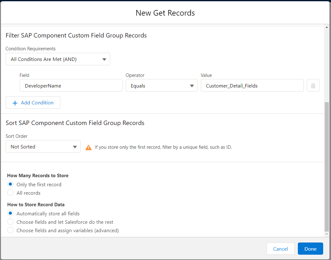Screen dimensions: 331x260
Task: Open the Equals operator dropdown
Action: [162, 86]
